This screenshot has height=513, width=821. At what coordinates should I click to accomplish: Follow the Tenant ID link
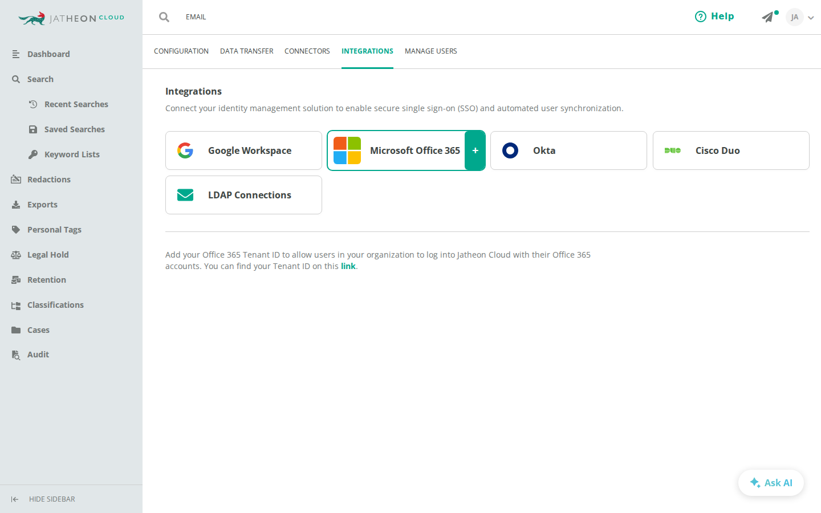click(x=348, y=266)
